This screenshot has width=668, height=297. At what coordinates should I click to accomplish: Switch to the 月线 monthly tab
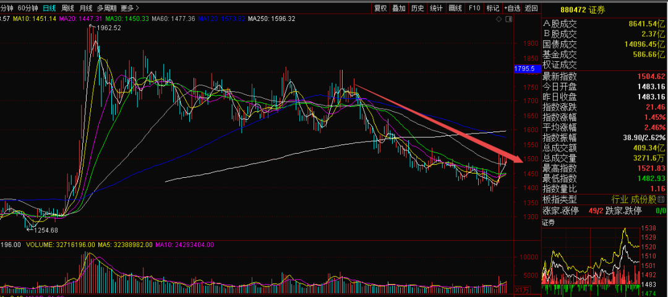pos(85,7)
